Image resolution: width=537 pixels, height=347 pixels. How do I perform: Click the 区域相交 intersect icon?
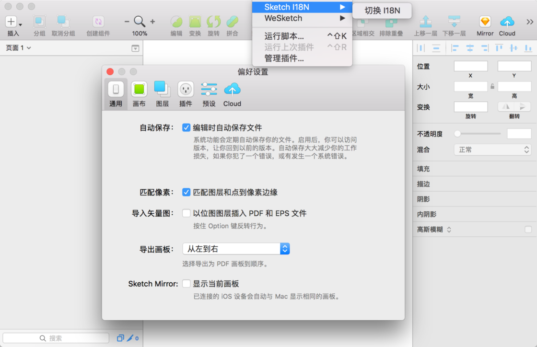click(x=362, y=23)
